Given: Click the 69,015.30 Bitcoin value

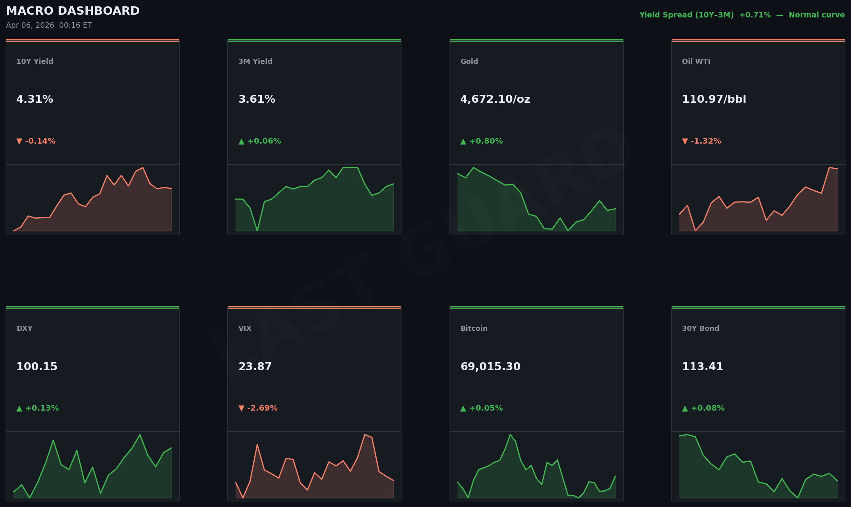Looking at the screenshot, I should [490, 367].
